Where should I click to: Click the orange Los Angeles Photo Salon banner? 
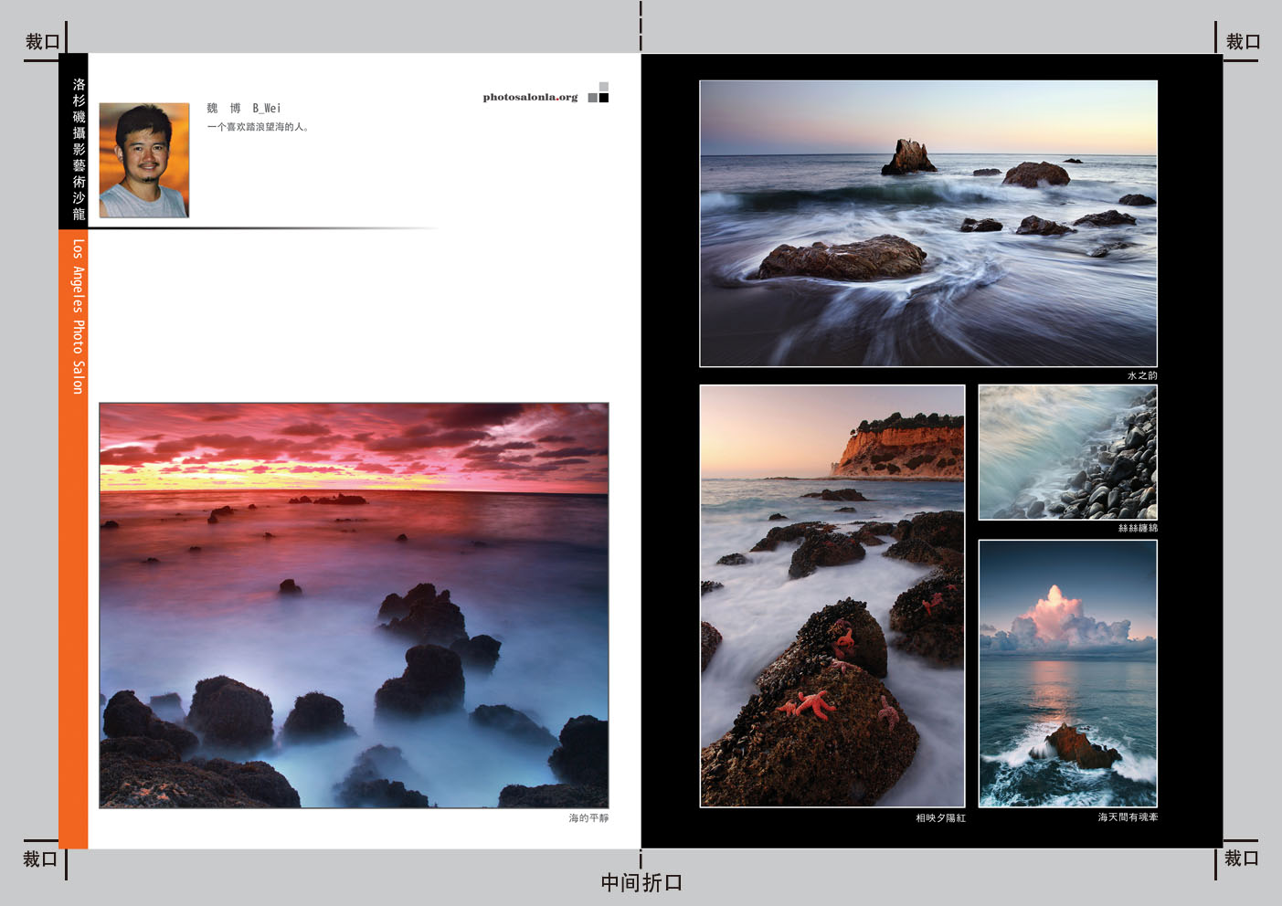pyautogui.click(x=77, y=317)
